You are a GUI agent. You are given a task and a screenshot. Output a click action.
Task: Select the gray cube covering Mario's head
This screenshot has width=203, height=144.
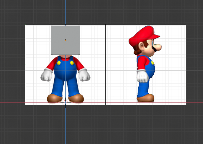(65, 40)
